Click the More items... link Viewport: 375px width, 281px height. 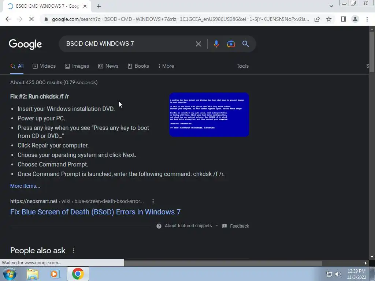(25, 186)
